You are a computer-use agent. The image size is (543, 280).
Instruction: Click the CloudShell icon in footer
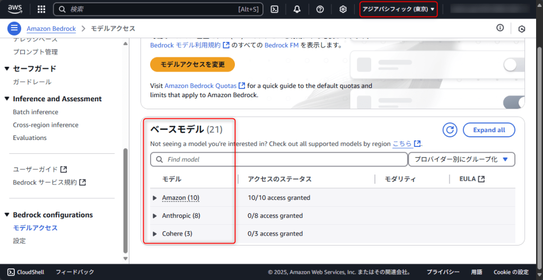click(11, 272)
